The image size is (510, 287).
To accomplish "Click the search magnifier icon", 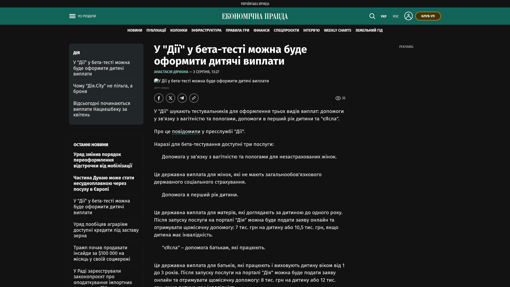I will [x=372, y=16].
